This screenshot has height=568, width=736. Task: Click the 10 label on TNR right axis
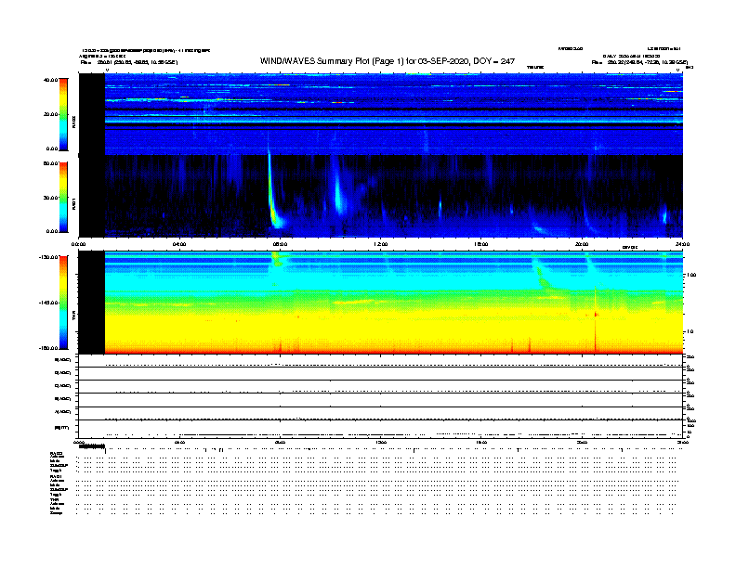(690, 332)
